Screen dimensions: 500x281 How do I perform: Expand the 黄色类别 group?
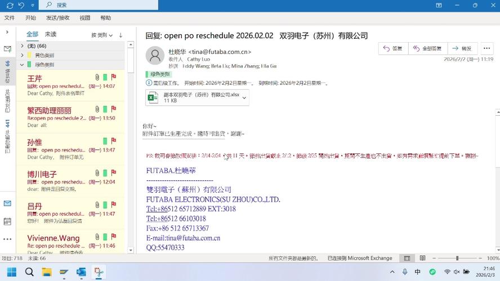[x=22, y=55]
